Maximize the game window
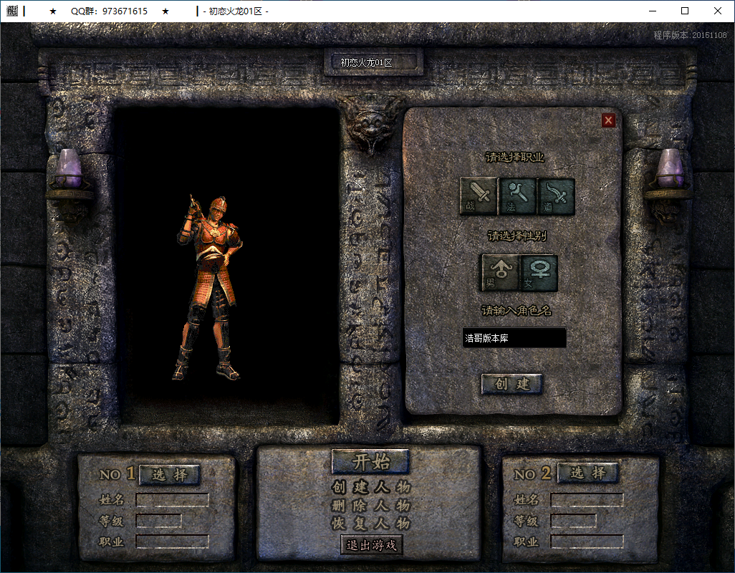This screenshot has height=573, width=735. coord(685,11)
